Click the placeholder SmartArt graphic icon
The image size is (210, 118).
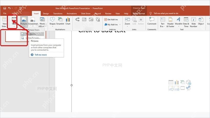(x=183, y=82)
